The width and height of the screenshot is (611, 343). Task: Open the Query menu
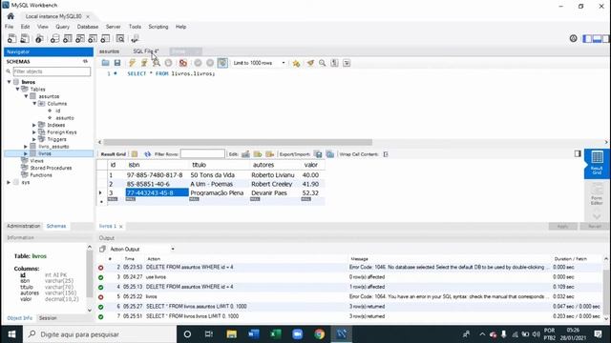click(62, 27)
